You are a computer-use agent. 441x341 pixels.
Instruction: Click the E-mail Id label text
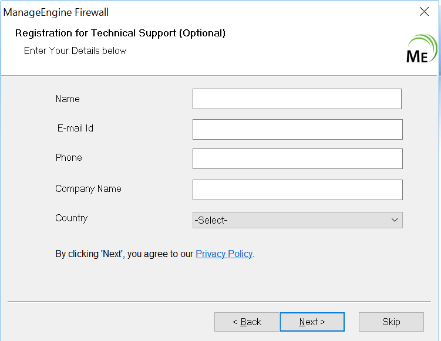pyautogui.click(x=75, y=128)
